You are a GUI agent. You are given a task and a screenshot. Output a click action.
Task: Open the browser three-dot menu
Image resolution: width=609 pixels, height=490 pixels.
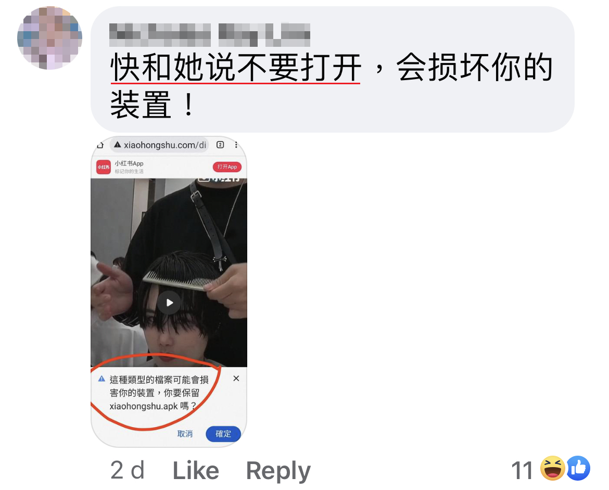236,145
